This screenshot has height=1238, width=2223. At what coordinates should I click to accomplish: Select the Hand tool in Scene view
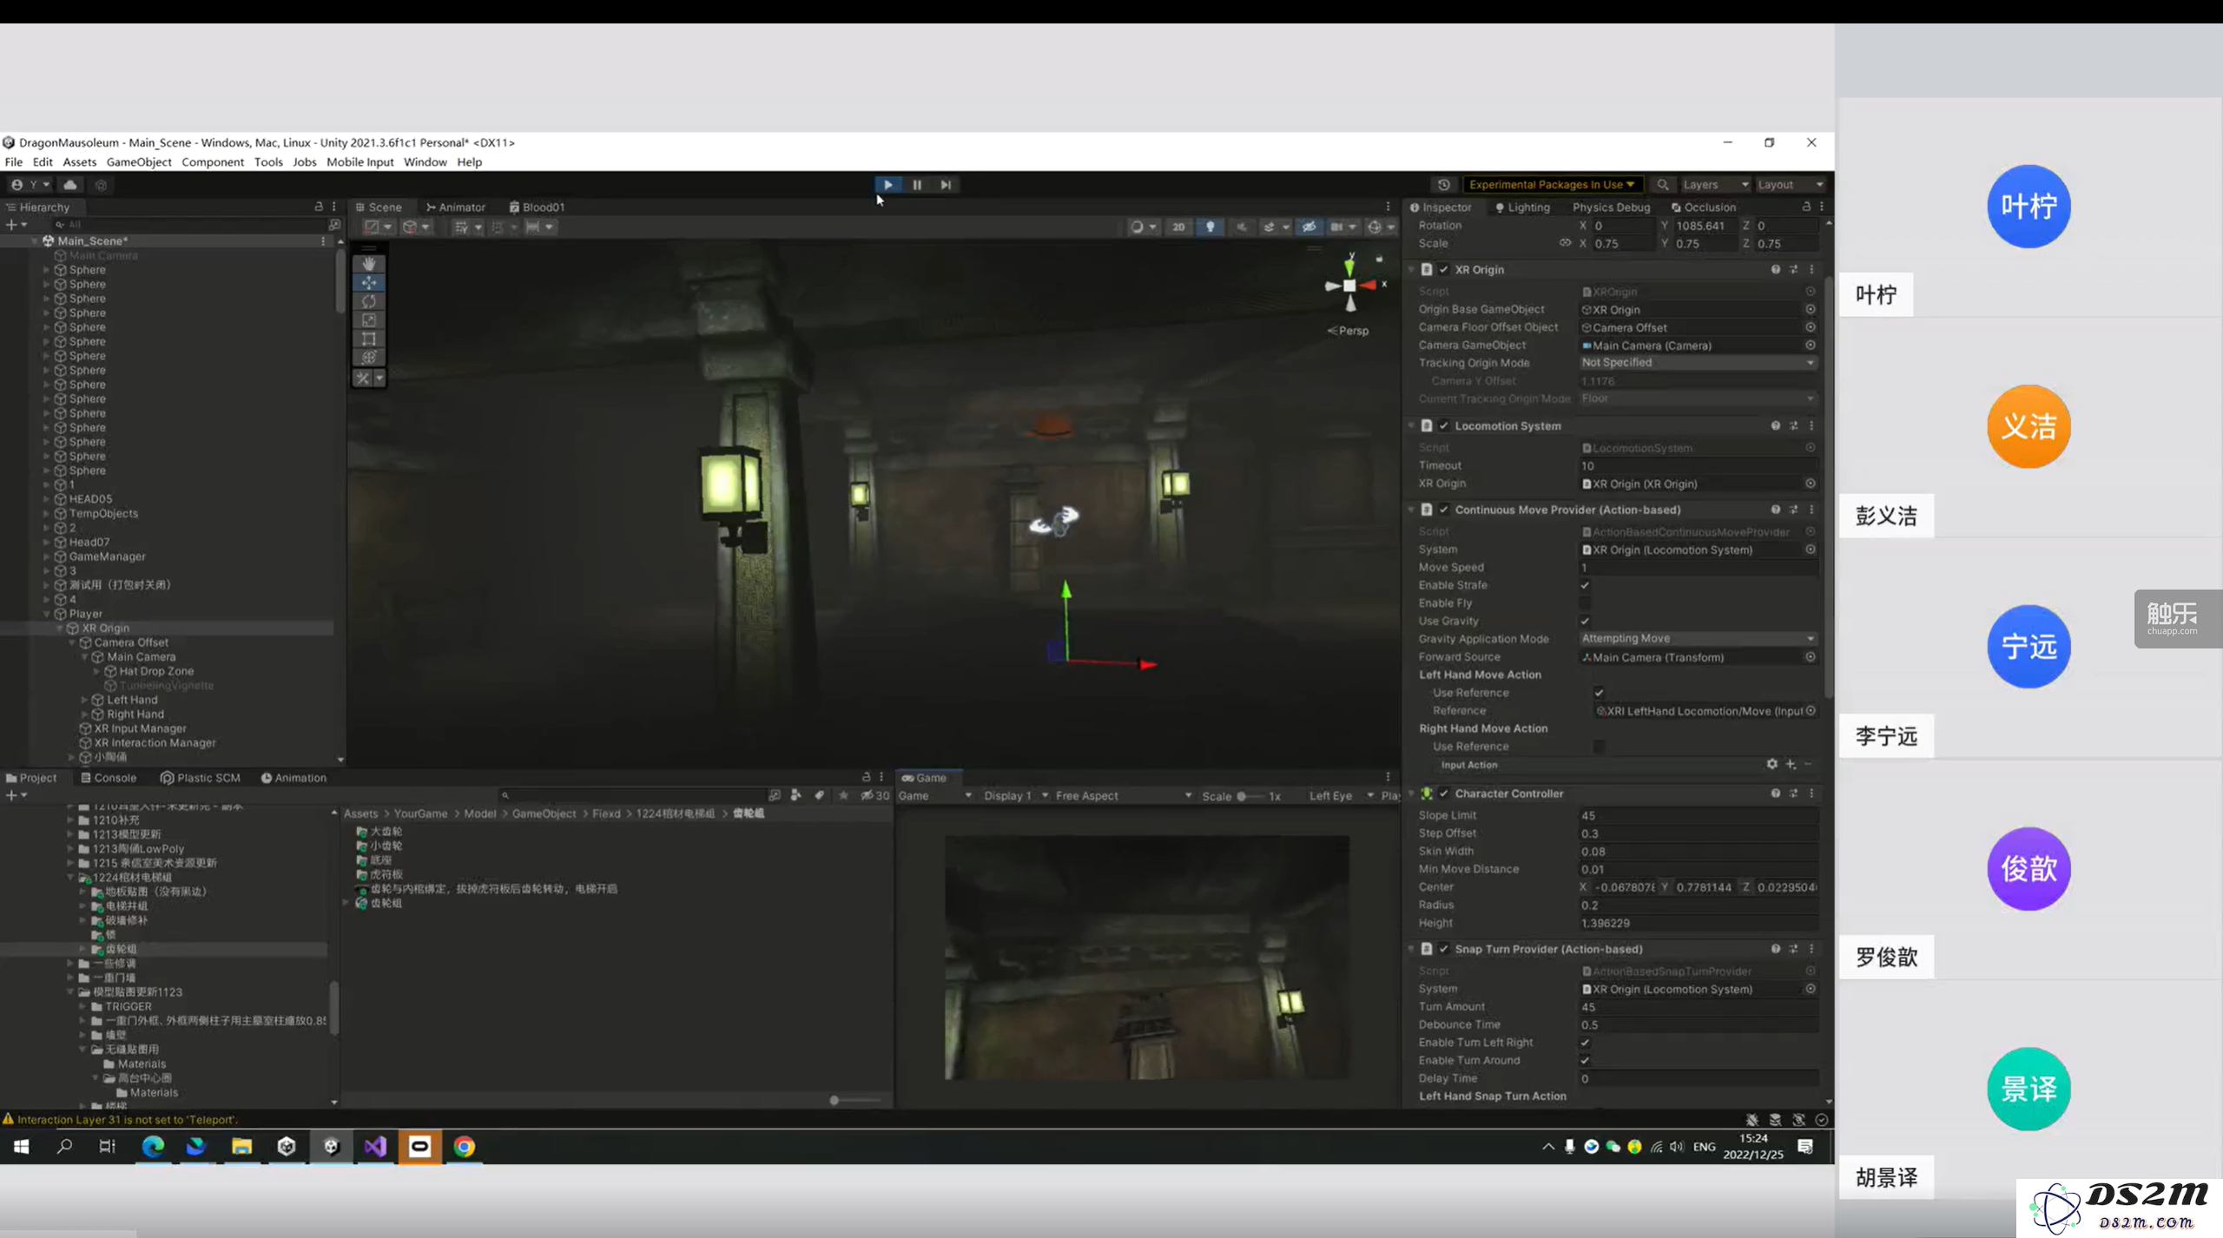coord(369,263)
